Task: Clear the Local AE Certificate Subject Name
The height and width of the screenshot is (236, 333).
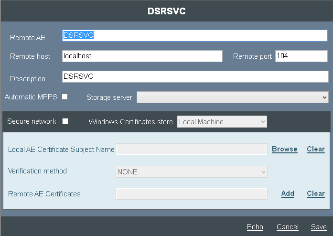Action: click(315, 149)
